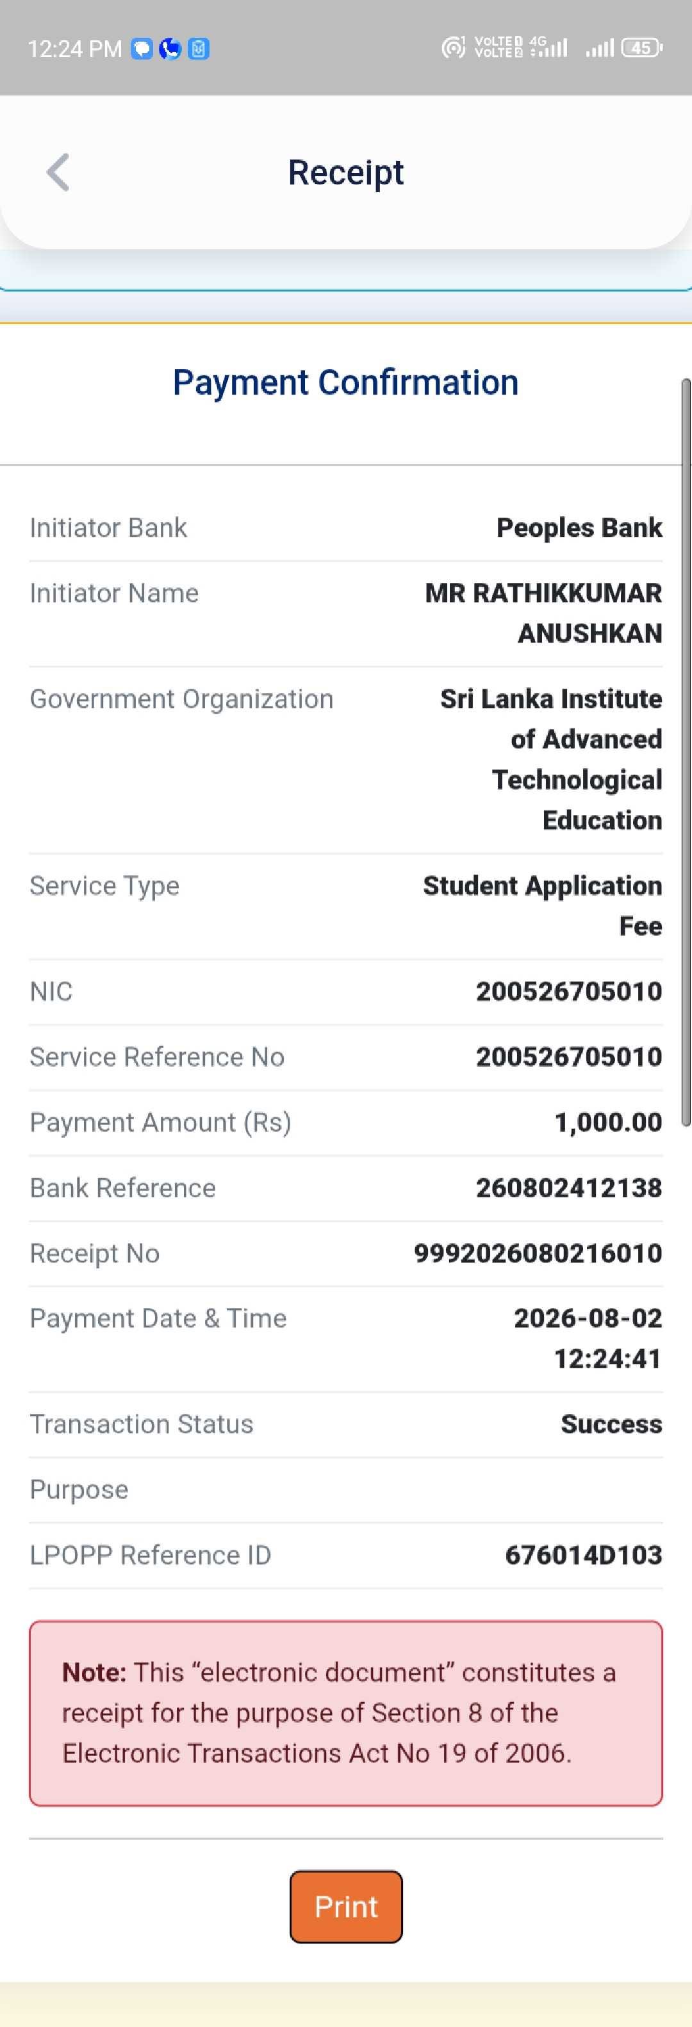This screenshot has width=692, height=2027.
Task: Tap the Print button
Action: click(x=345, y=1907)
